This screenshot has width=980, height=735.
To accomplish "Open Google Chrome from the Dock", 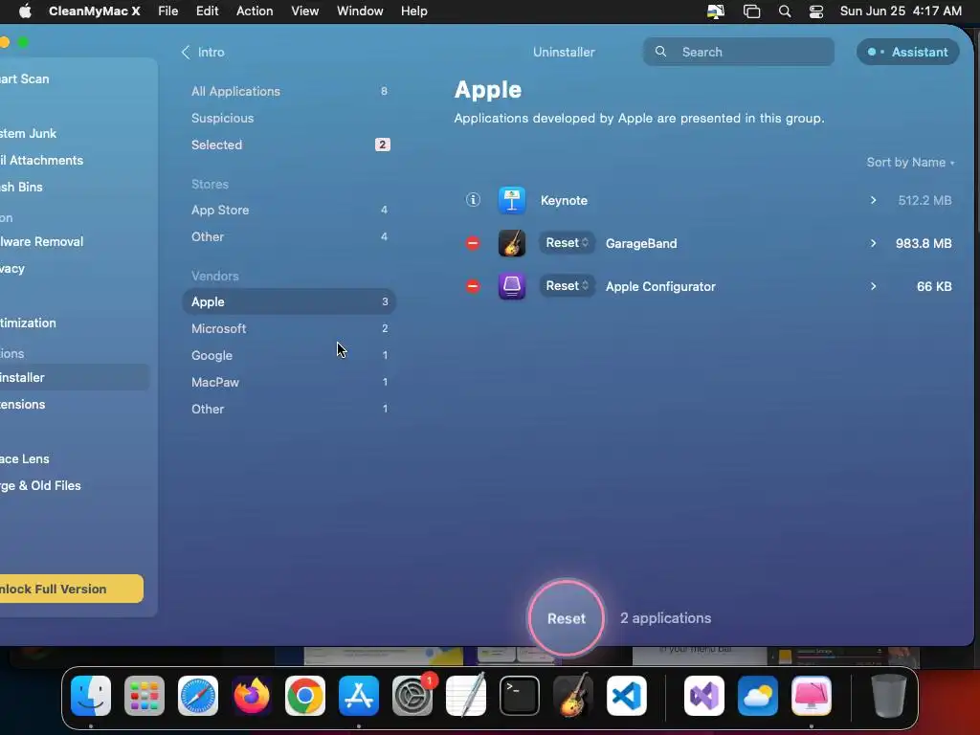I will pyautogui.click(x=305, y=696).
